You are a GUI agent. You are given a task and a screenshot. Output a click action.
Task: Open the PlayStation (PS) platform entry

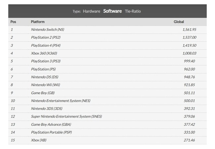(x=43, y=69)
